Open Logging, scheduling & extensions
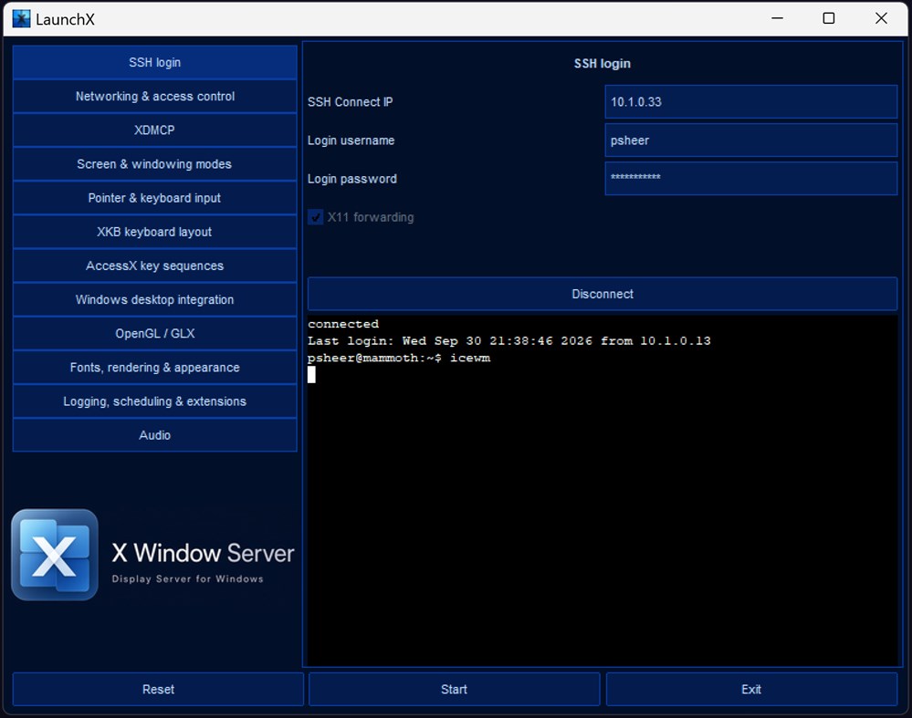Viewport: 912px width, 718px height. click(154, 401)
